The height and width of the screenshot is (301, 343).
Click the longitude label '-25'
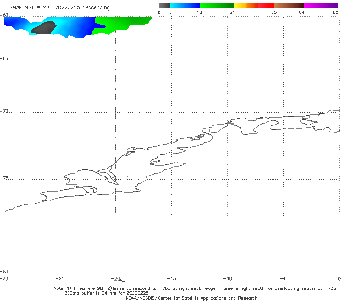pyautogui.click(x=60, y=278)
